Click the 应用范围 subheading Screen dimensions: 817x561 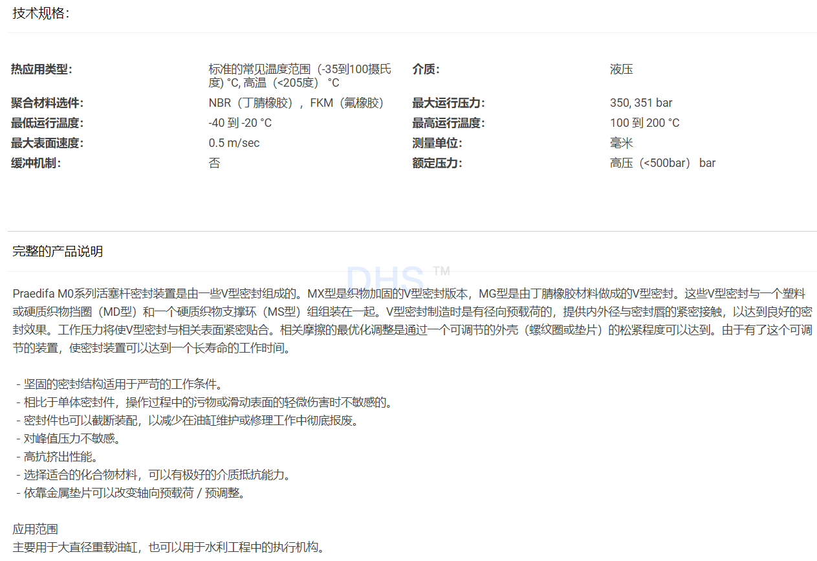coord(35,529)
